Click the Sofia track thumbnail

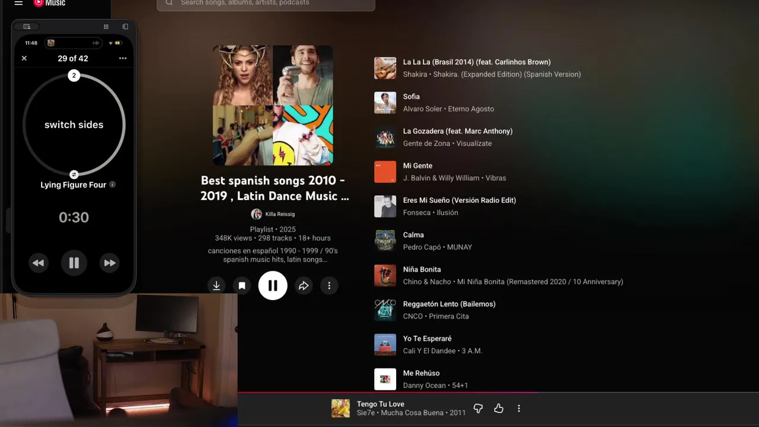385,103
